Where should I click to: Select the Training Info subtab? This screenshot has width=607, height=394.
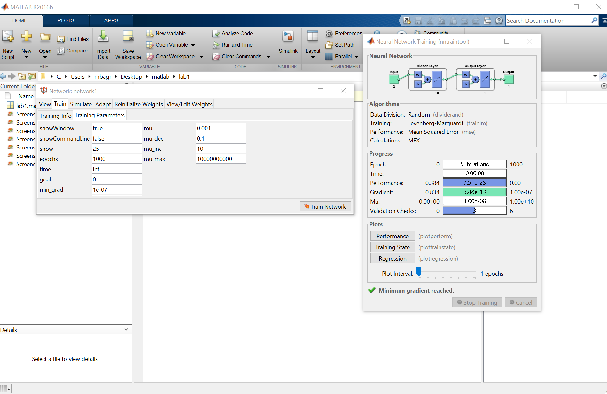[55, 116]
